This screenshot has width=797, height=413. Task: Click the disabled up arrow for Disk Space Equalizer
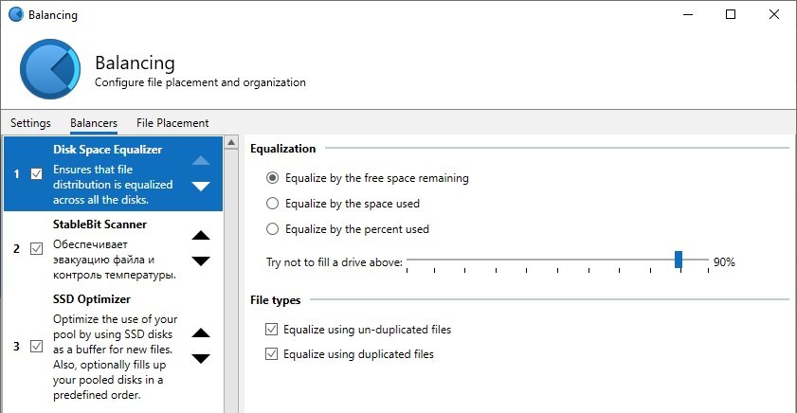click(x=201, y=160)
